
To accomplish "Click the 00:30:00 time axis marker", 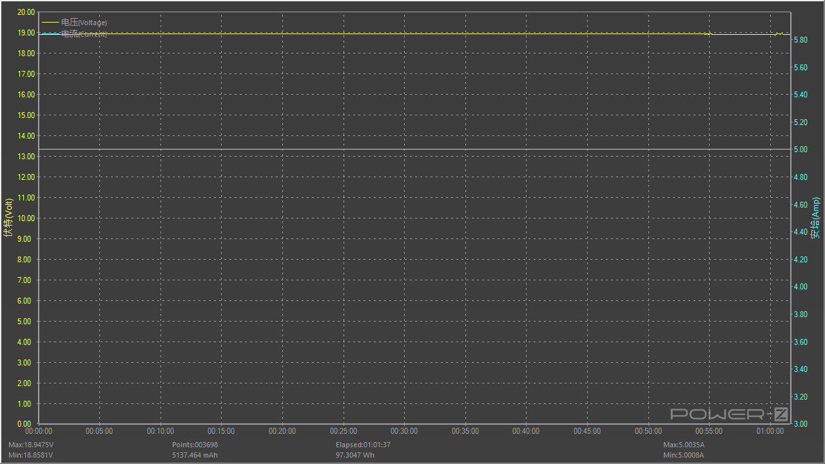I will (404, 431).
